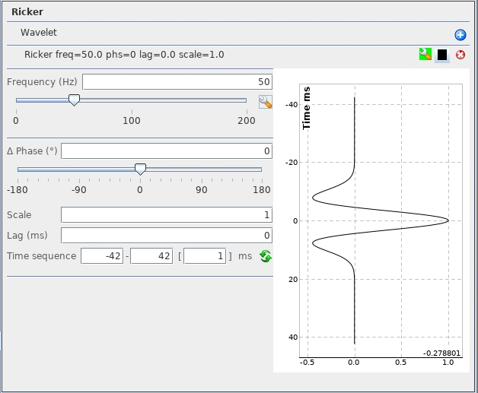
Task: Click the 200 tick label on the frequency slider
Action: tap(247, 121)
